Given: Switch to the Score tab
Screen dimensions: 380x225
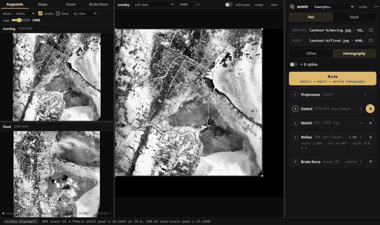Looking at the screenshot, I should click(70, 4).
